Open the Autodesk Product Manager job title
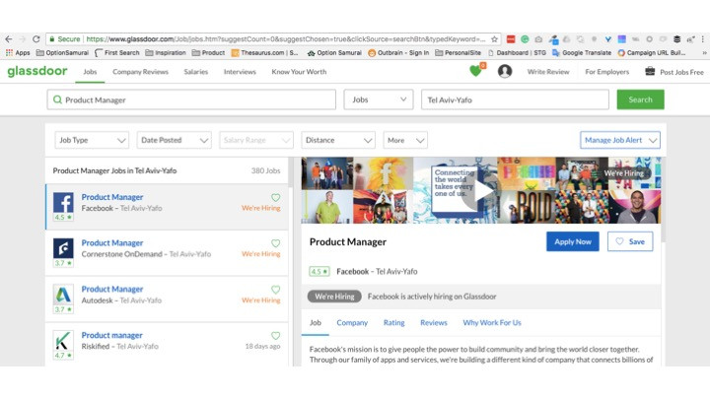The height and width of the screenshot is (399, 710). pos(111,289)
